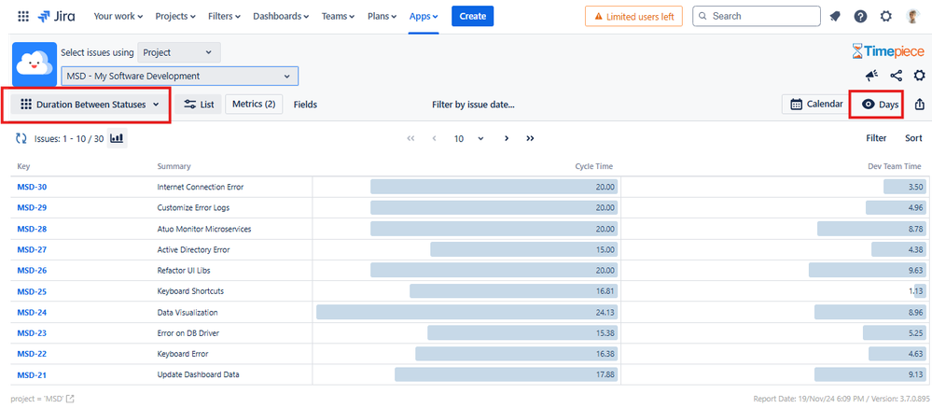The height and width of the screenshot is (408, 932).
Task: Open the Plans menu
Action: point(383,17)
